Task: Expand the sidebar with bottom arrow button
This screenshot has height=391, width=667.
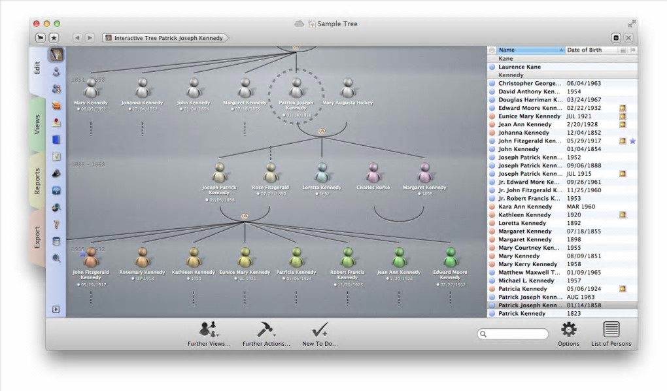Action: coord(56,309)
